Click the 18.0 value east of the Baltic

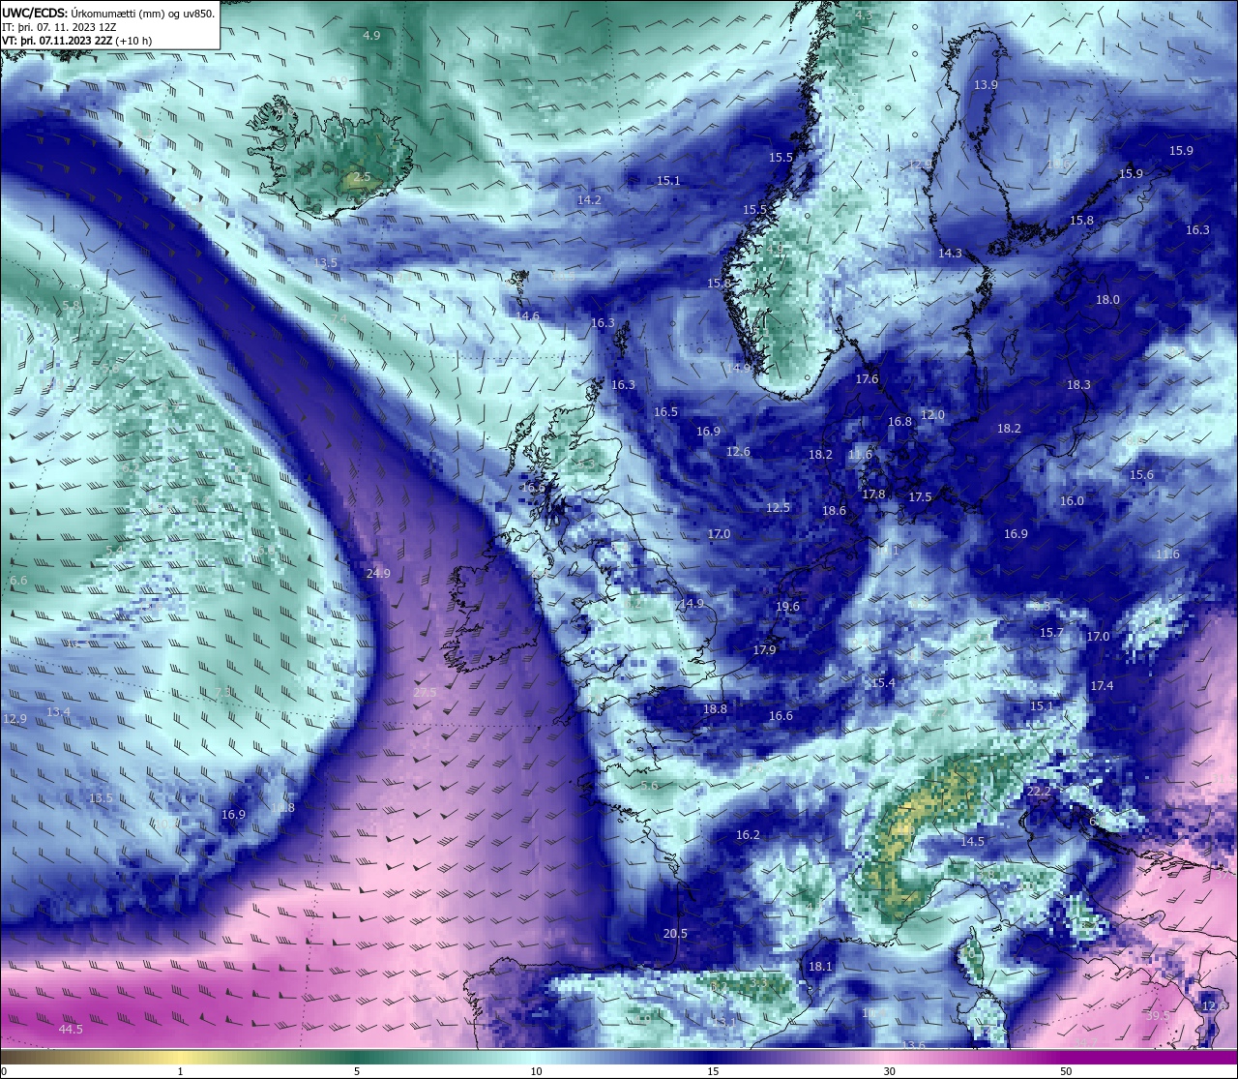tap(1107, 300)
